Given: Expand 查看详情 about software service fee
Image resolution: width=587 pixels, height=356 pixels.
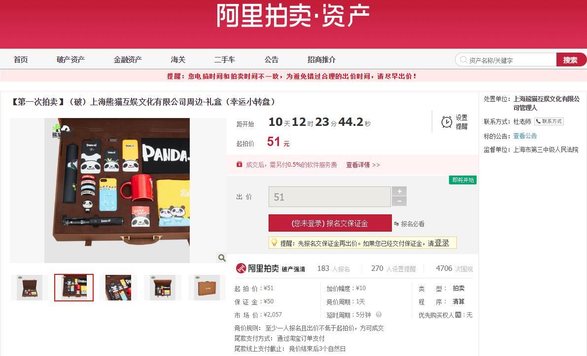Looking at the screenshot, I should [363, 165].
